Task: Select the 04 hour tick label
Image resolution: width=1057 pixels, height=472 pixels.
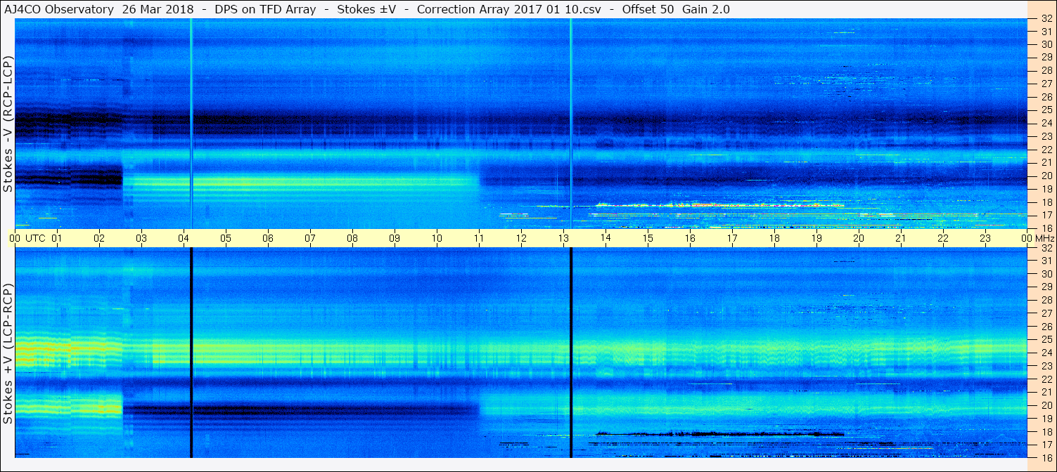Action: (184, 238)
